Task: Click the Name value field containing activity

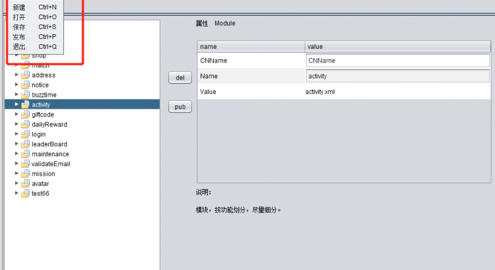Action: [x=397, y=76]
